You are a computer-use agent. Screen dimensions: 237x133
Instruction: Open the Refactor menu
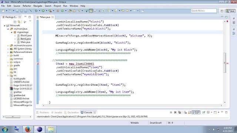click(x=27, y=6)
